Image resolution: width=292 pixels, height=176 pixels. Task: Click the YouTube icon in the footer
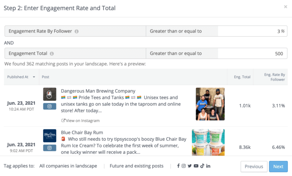(196, 166)
